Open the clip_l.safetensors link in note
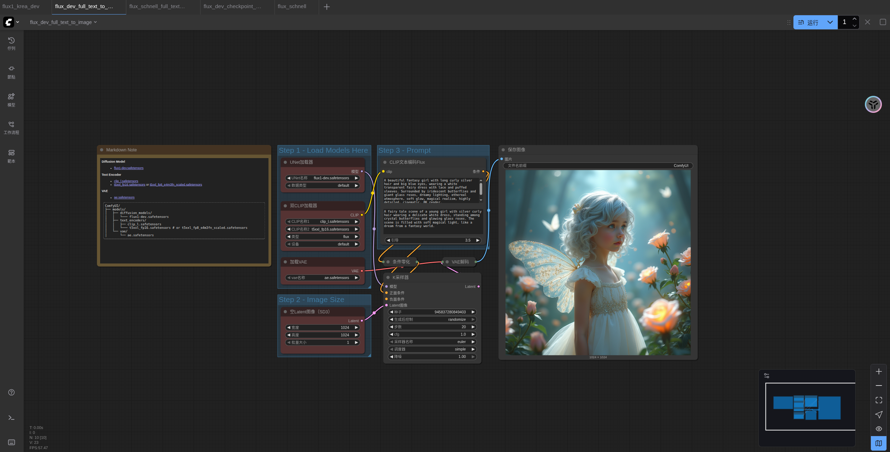The height and width of the screenshot is (452, 890). (126, 181)
